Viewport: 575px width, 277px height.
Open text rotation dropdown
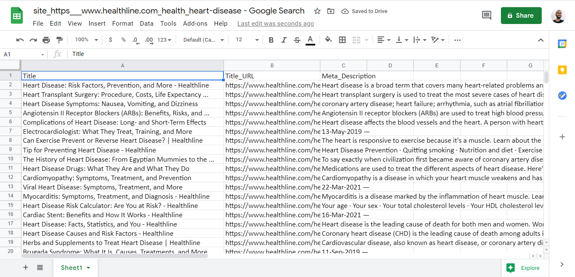pyautogui.click(x=438, y=40)
